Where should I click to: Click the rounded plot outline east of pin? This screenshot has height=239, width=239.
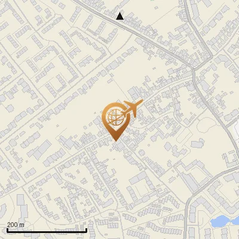[207, 125]
